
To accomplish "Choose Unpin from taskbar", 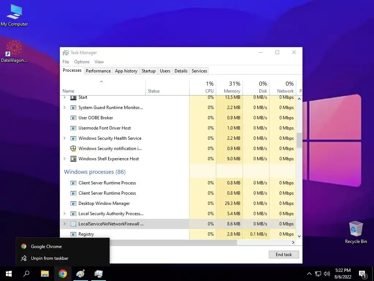I will pos(63,258).
